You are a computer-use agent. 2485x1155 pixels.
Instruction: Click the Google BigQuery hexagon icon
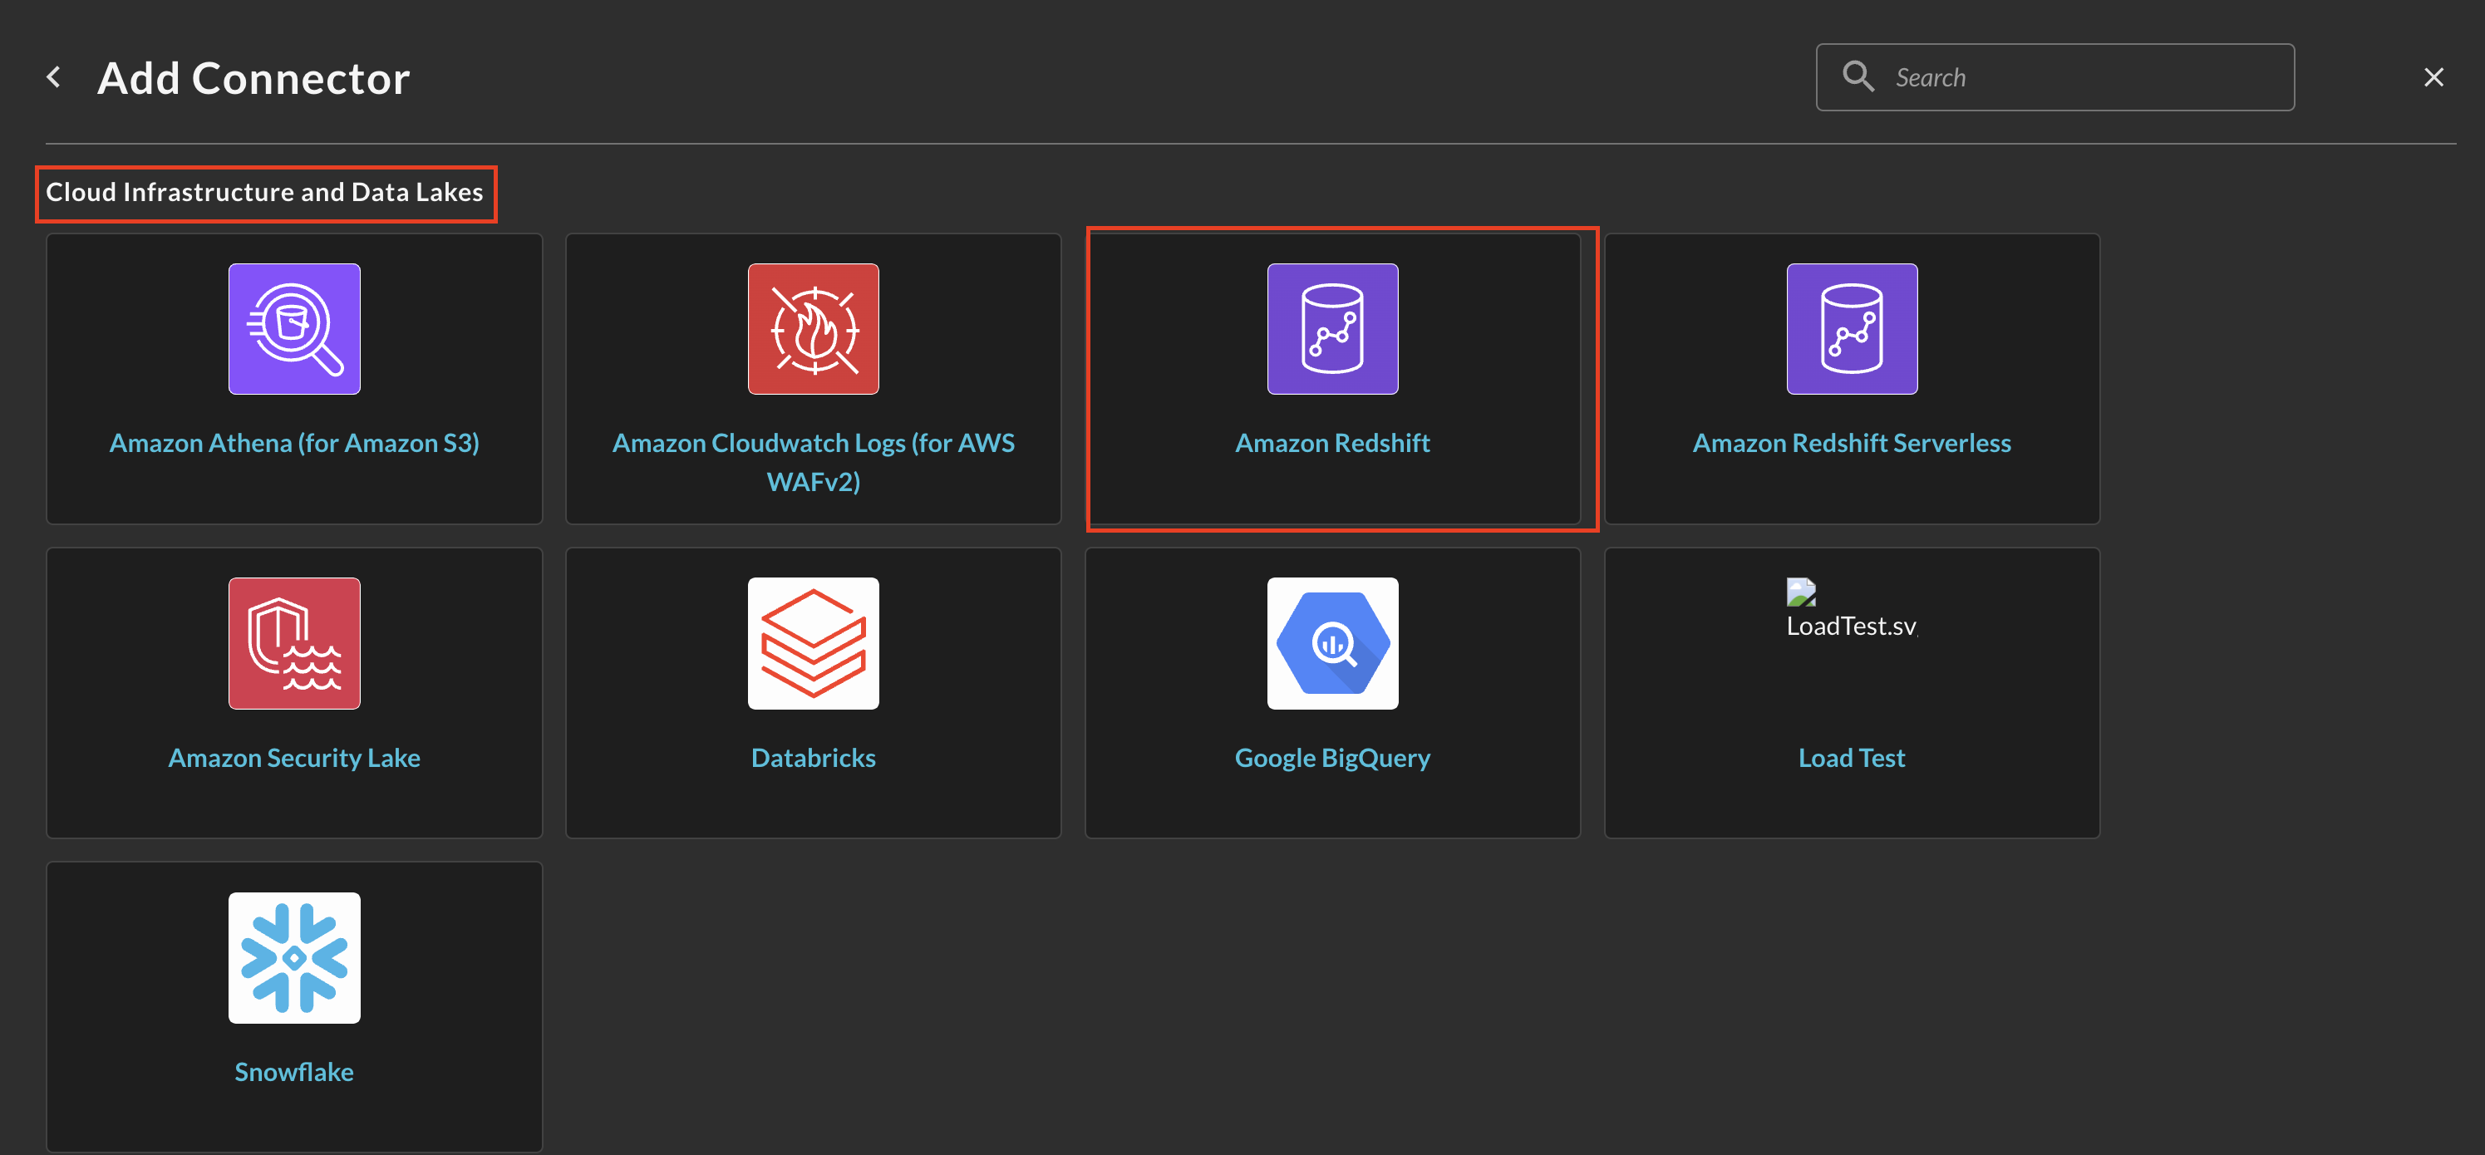(x=1332, y=643)
